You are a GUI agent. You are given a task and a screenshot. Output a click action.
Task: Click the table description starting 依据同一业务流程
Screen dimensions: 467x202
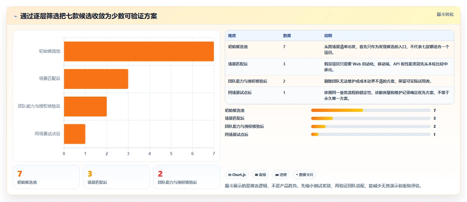387,96
